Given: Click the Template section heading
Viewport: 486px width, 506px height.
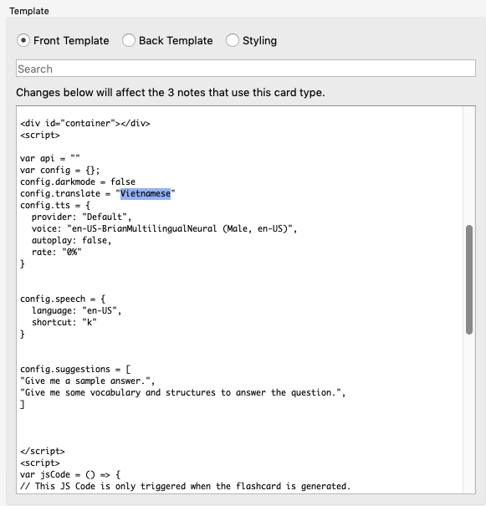Looking at the screenshot, I should click(x=29, y=11).
